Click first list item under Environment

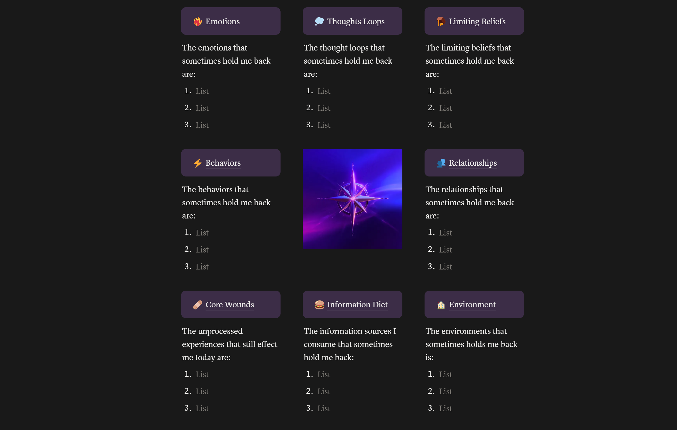point(445,374)
